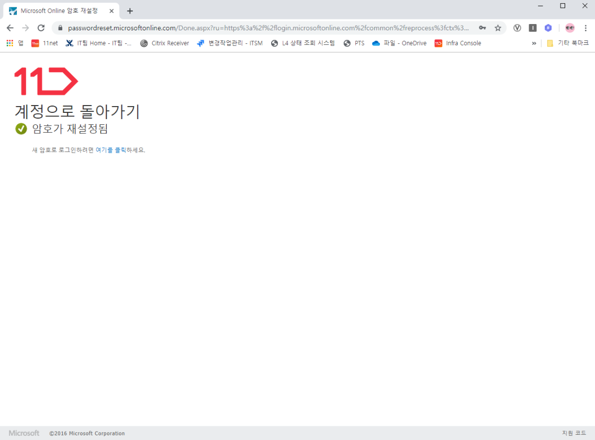This screenshot has width=595, height=440.
Task: Open Citrix Receiver bookmark
Action: click(165, 43)
